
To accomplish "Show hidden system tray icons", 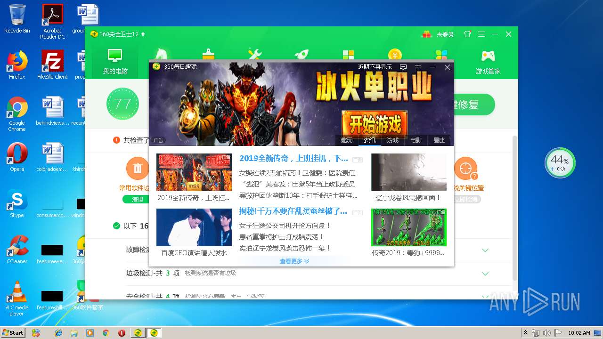I will click(525, 332).
